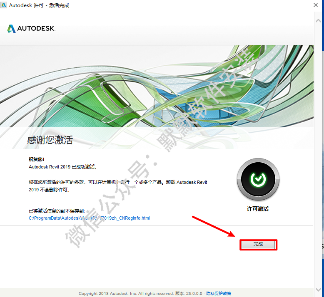
Task: Click the window title 激活完成 text
Action: (59, 5)
